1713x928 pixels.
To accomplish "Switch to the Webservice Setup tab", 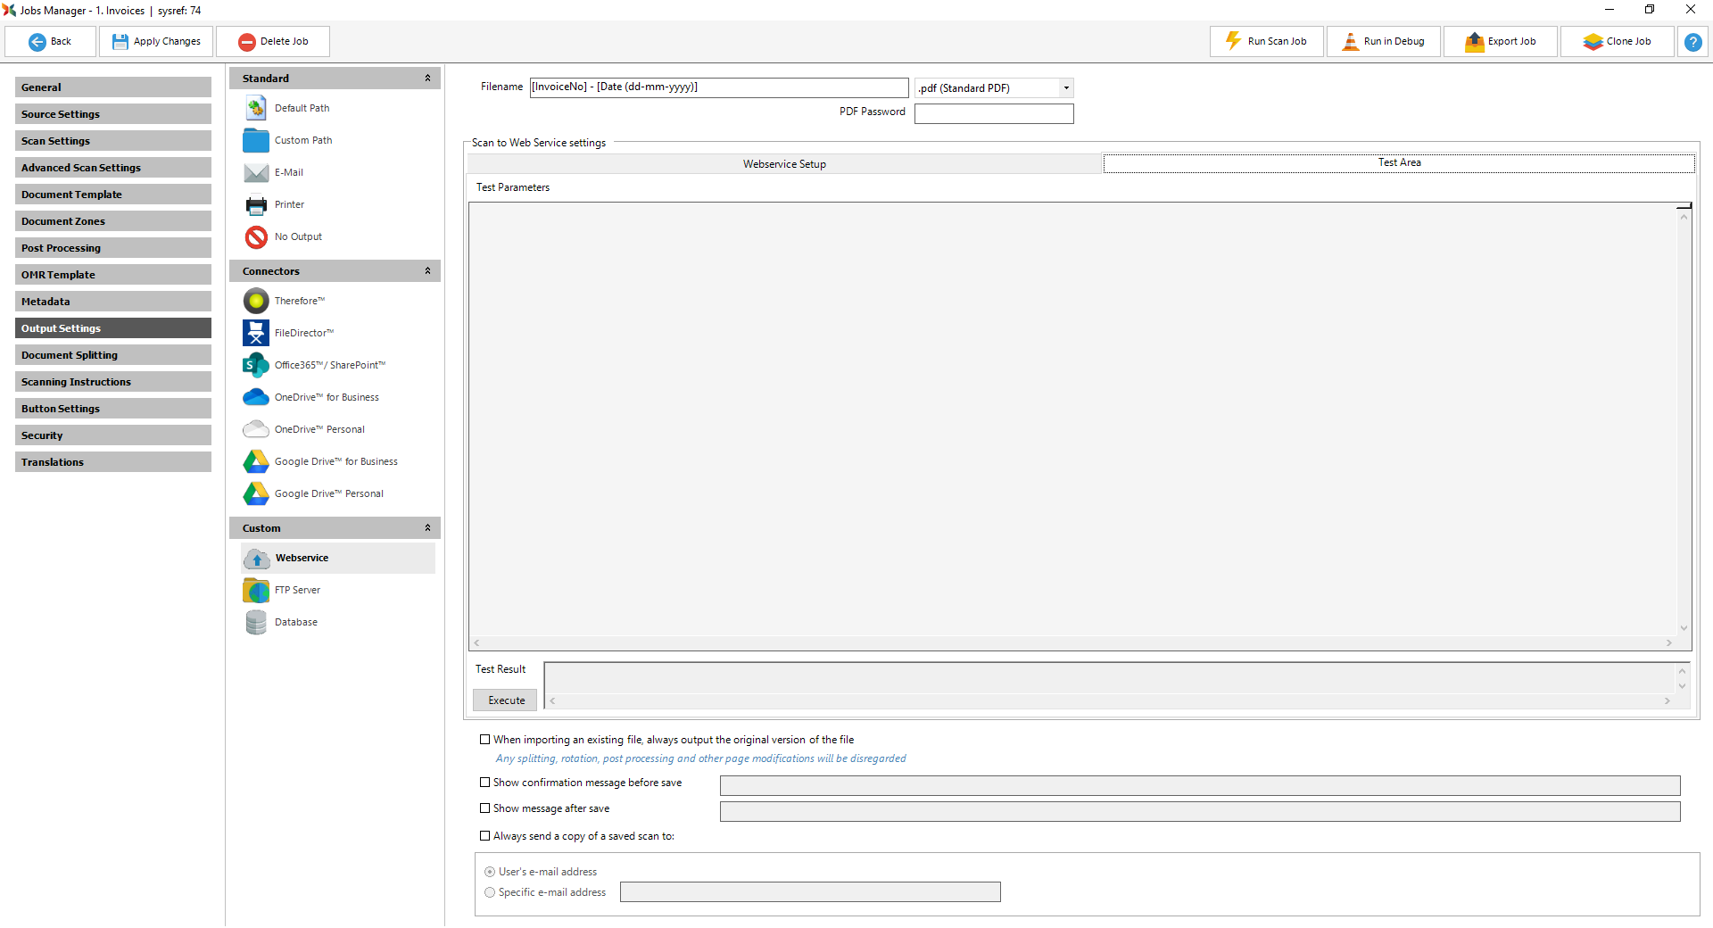I will (784, 164).
